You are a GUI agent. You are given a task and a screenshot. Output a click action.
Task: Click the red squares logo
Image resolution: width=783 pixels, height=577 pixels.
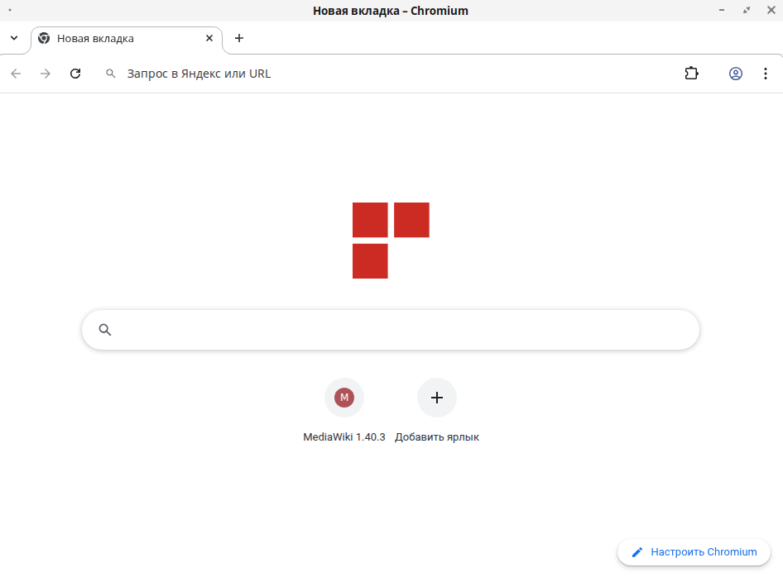(391, 240)
